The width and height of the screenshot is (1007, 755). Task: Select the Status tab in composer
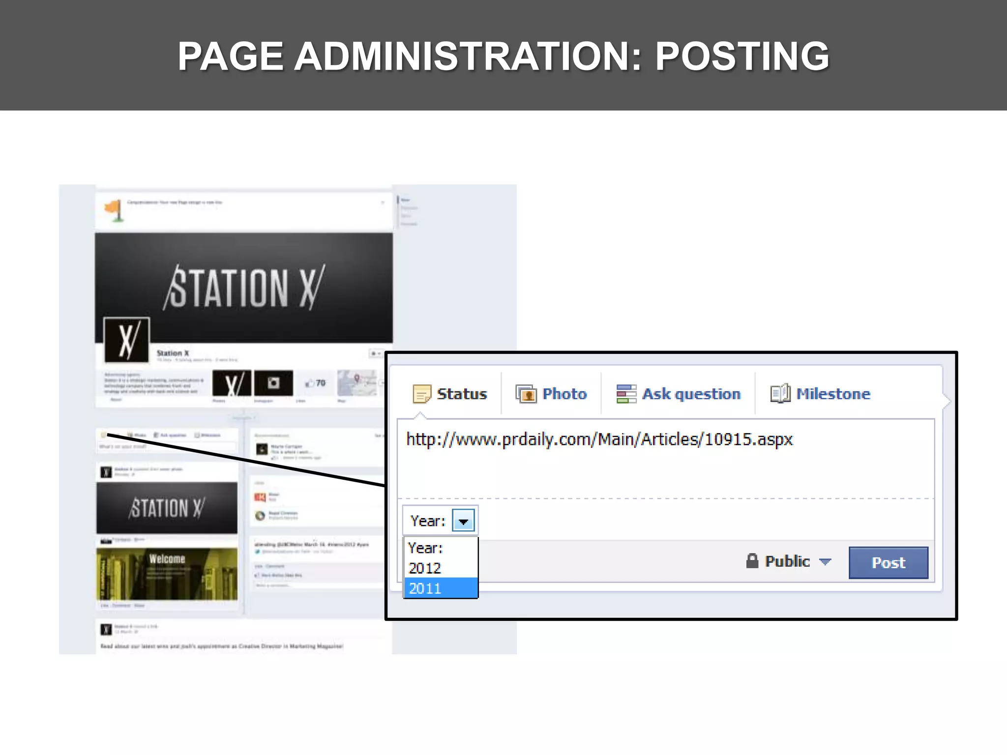point(450,394)
